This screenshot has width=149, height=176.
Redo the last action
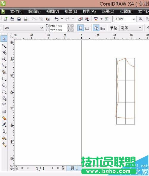coord(67,19)
